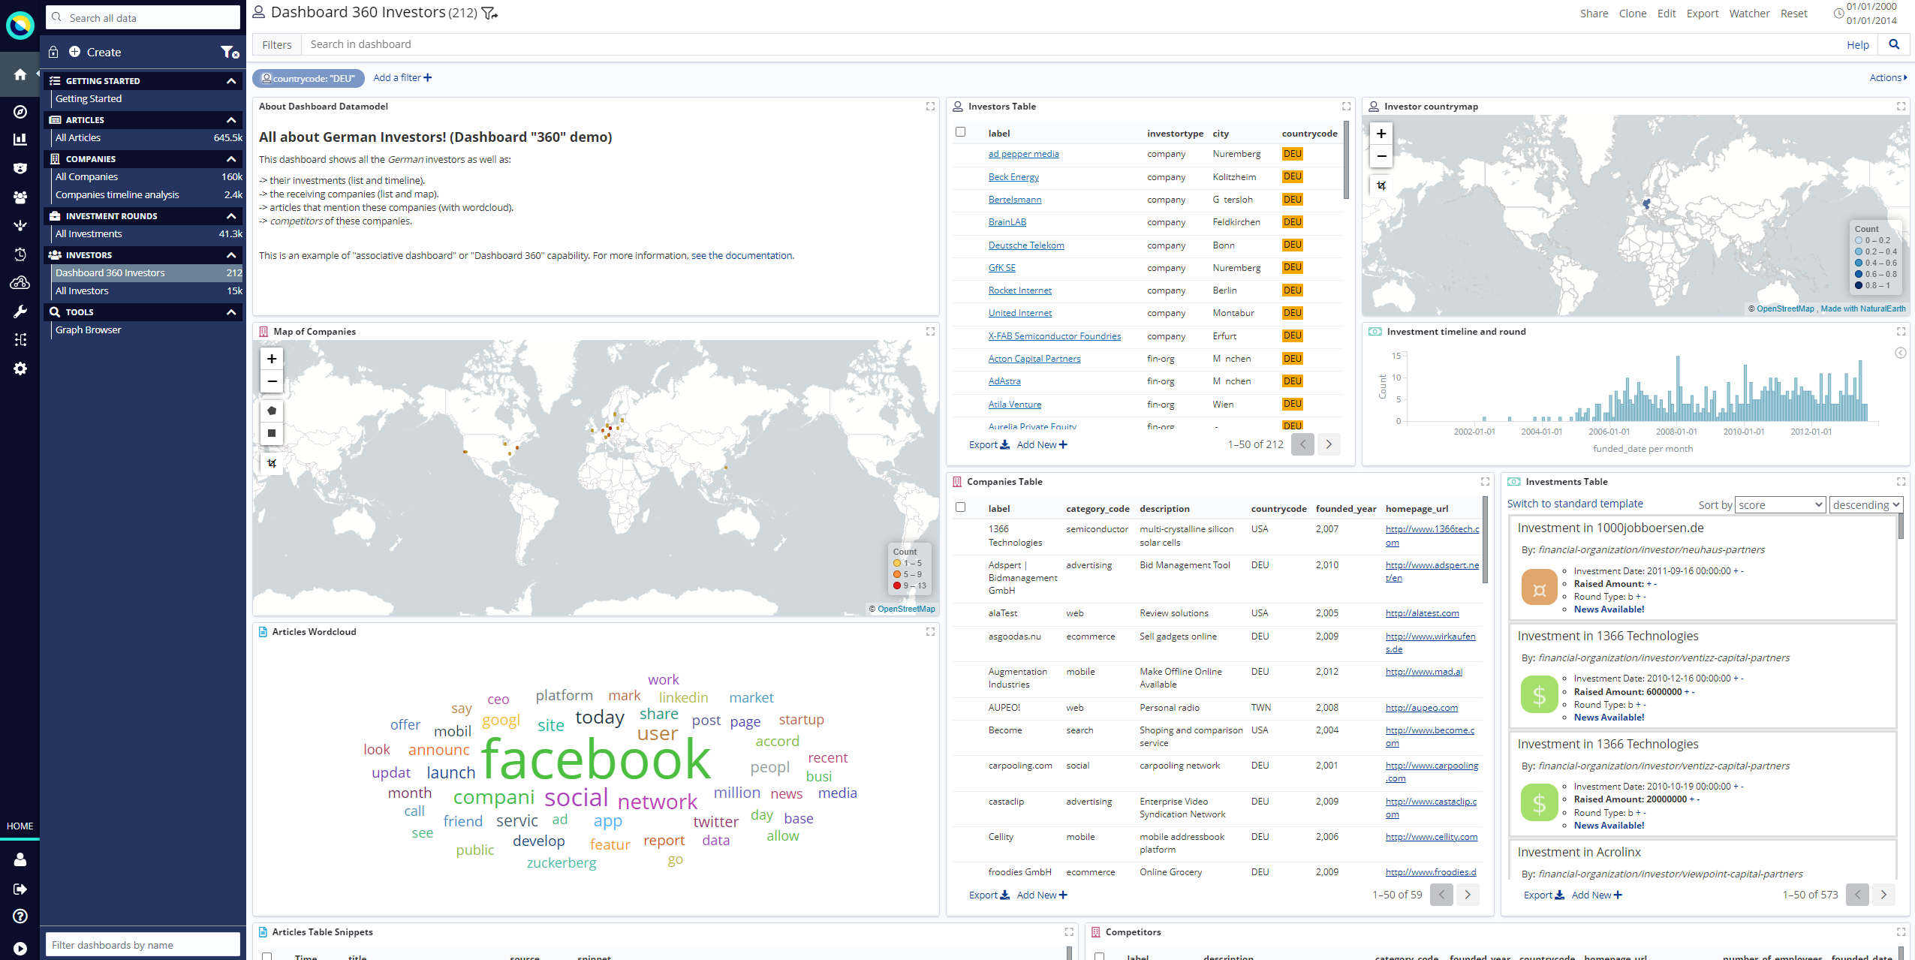Click the settings gear icon in the sidebar
The height and width of the screenshot is (960, 1915).
20,369
